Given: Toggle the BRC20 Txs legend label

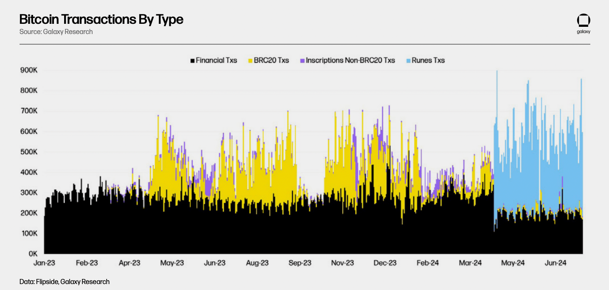Looking at the screenshot, I should [x=271, y=60].
